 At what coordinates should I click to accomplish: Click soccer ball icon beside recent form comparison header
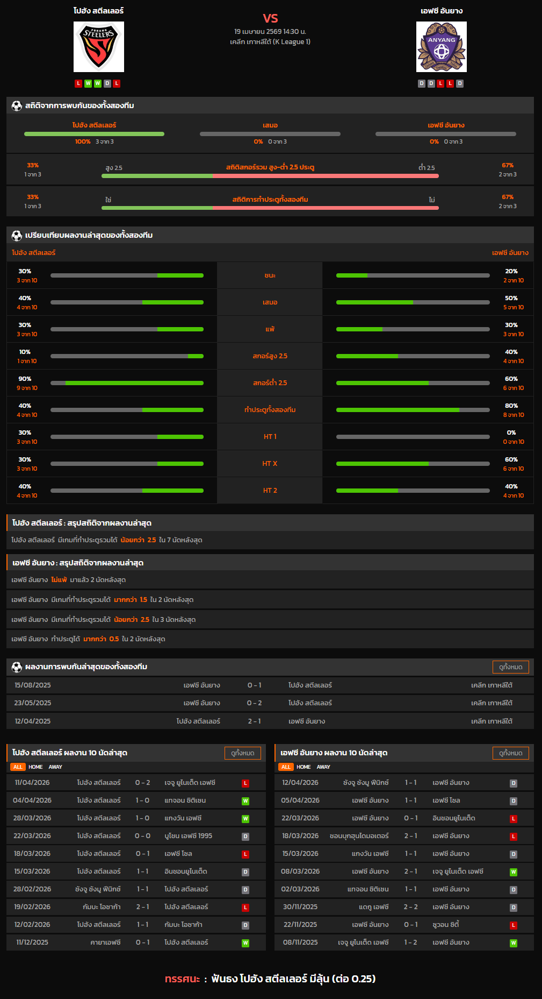point(17,236)
